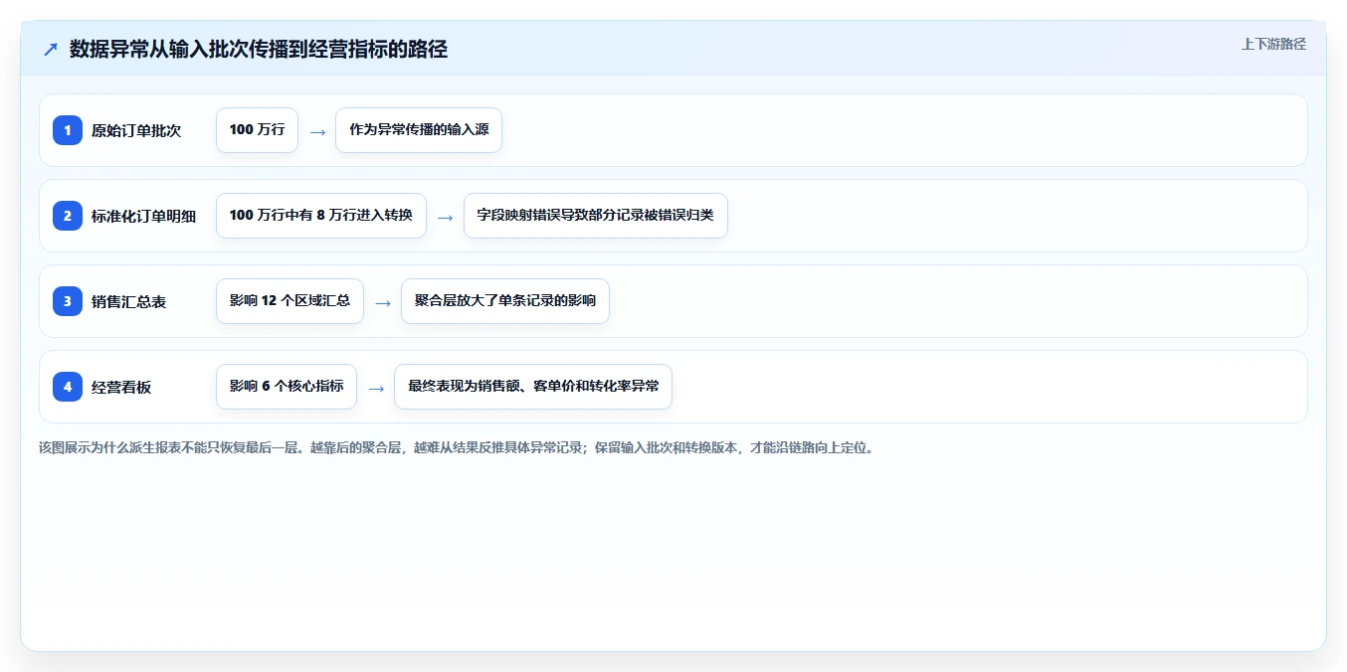This screenshot has height=672, width=1347.
Task: Click the 影响 6 个核心指标 chip
Action: click(x=287, y=387)
